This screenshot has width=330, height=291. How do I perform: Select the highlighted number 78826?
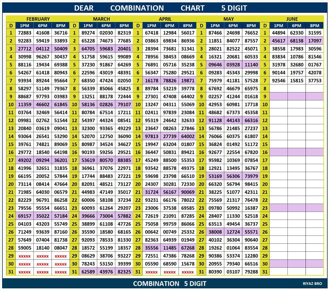click(x=170, y=81)
